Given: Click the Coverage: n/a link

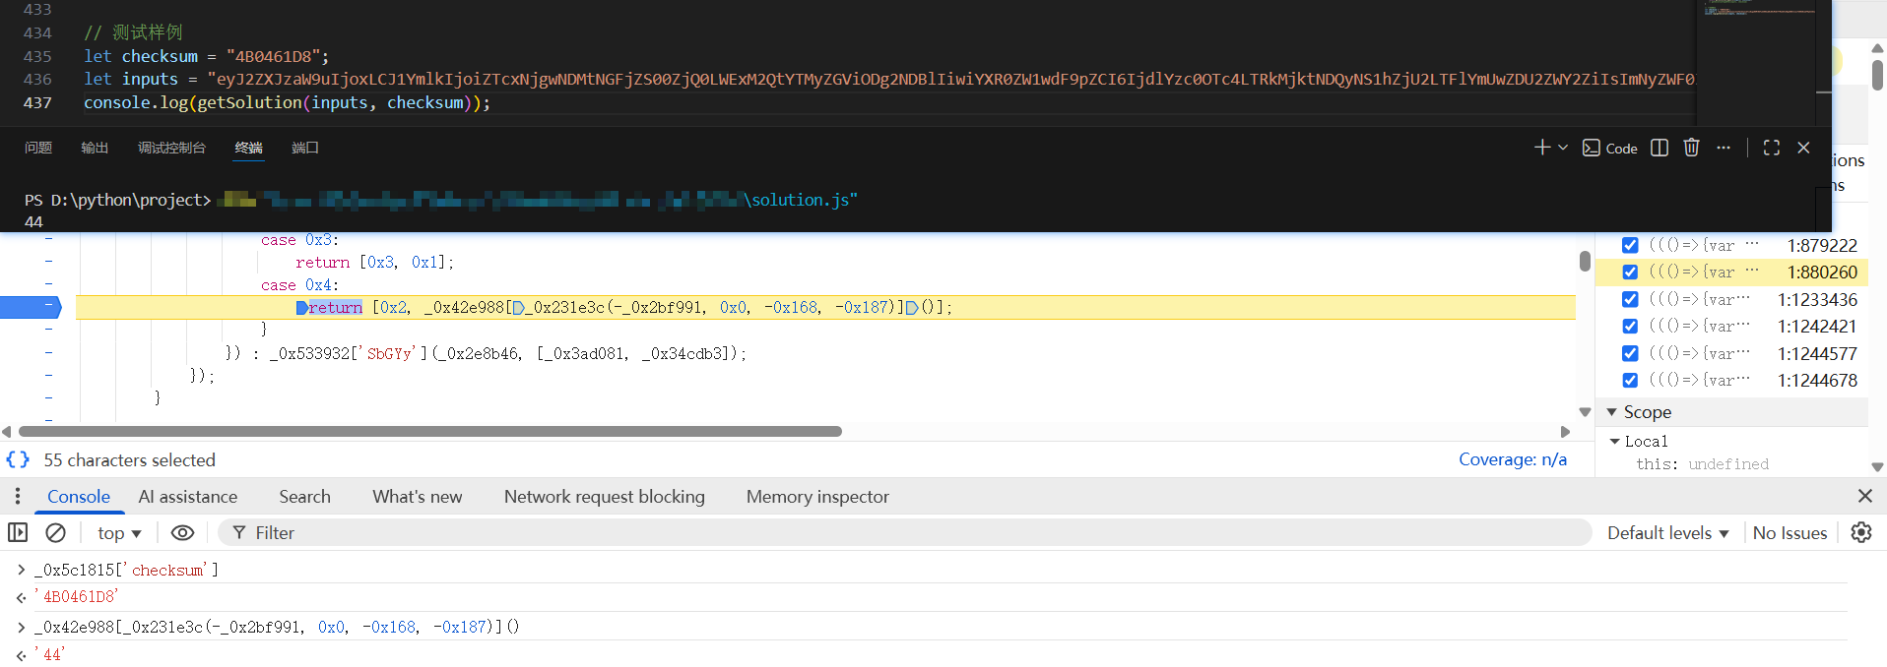Looking at the screenshot, I should (x=1512, y=459).
